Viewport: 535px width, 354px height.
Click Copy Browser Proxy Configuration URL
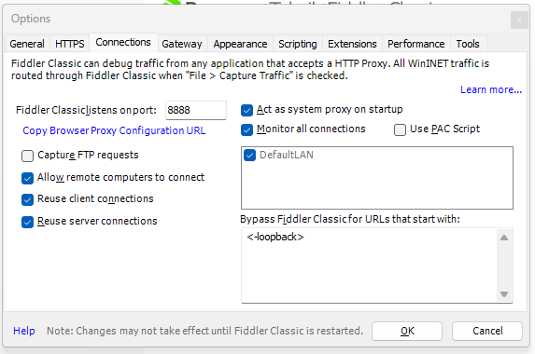pos(114,130)
